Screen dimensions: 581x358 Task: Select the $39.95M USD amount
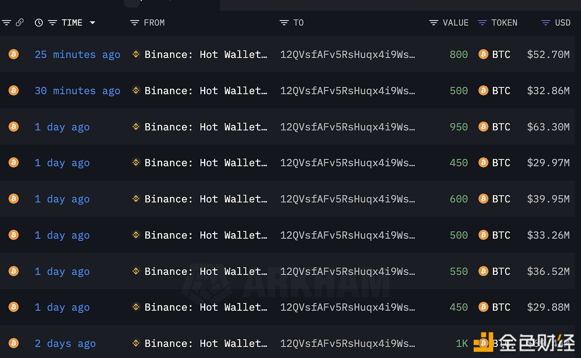(548, 199)
